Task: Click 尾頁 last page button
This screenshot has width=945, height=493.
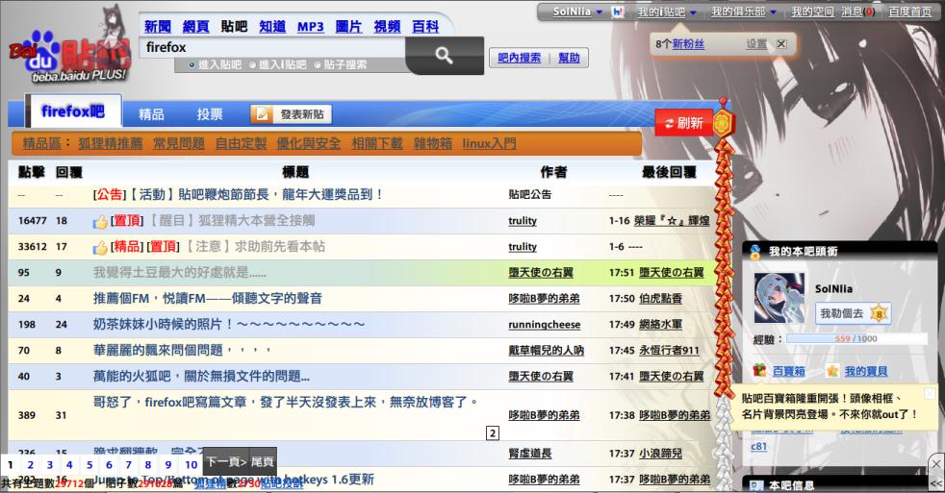Action: [x=262, y=462]
